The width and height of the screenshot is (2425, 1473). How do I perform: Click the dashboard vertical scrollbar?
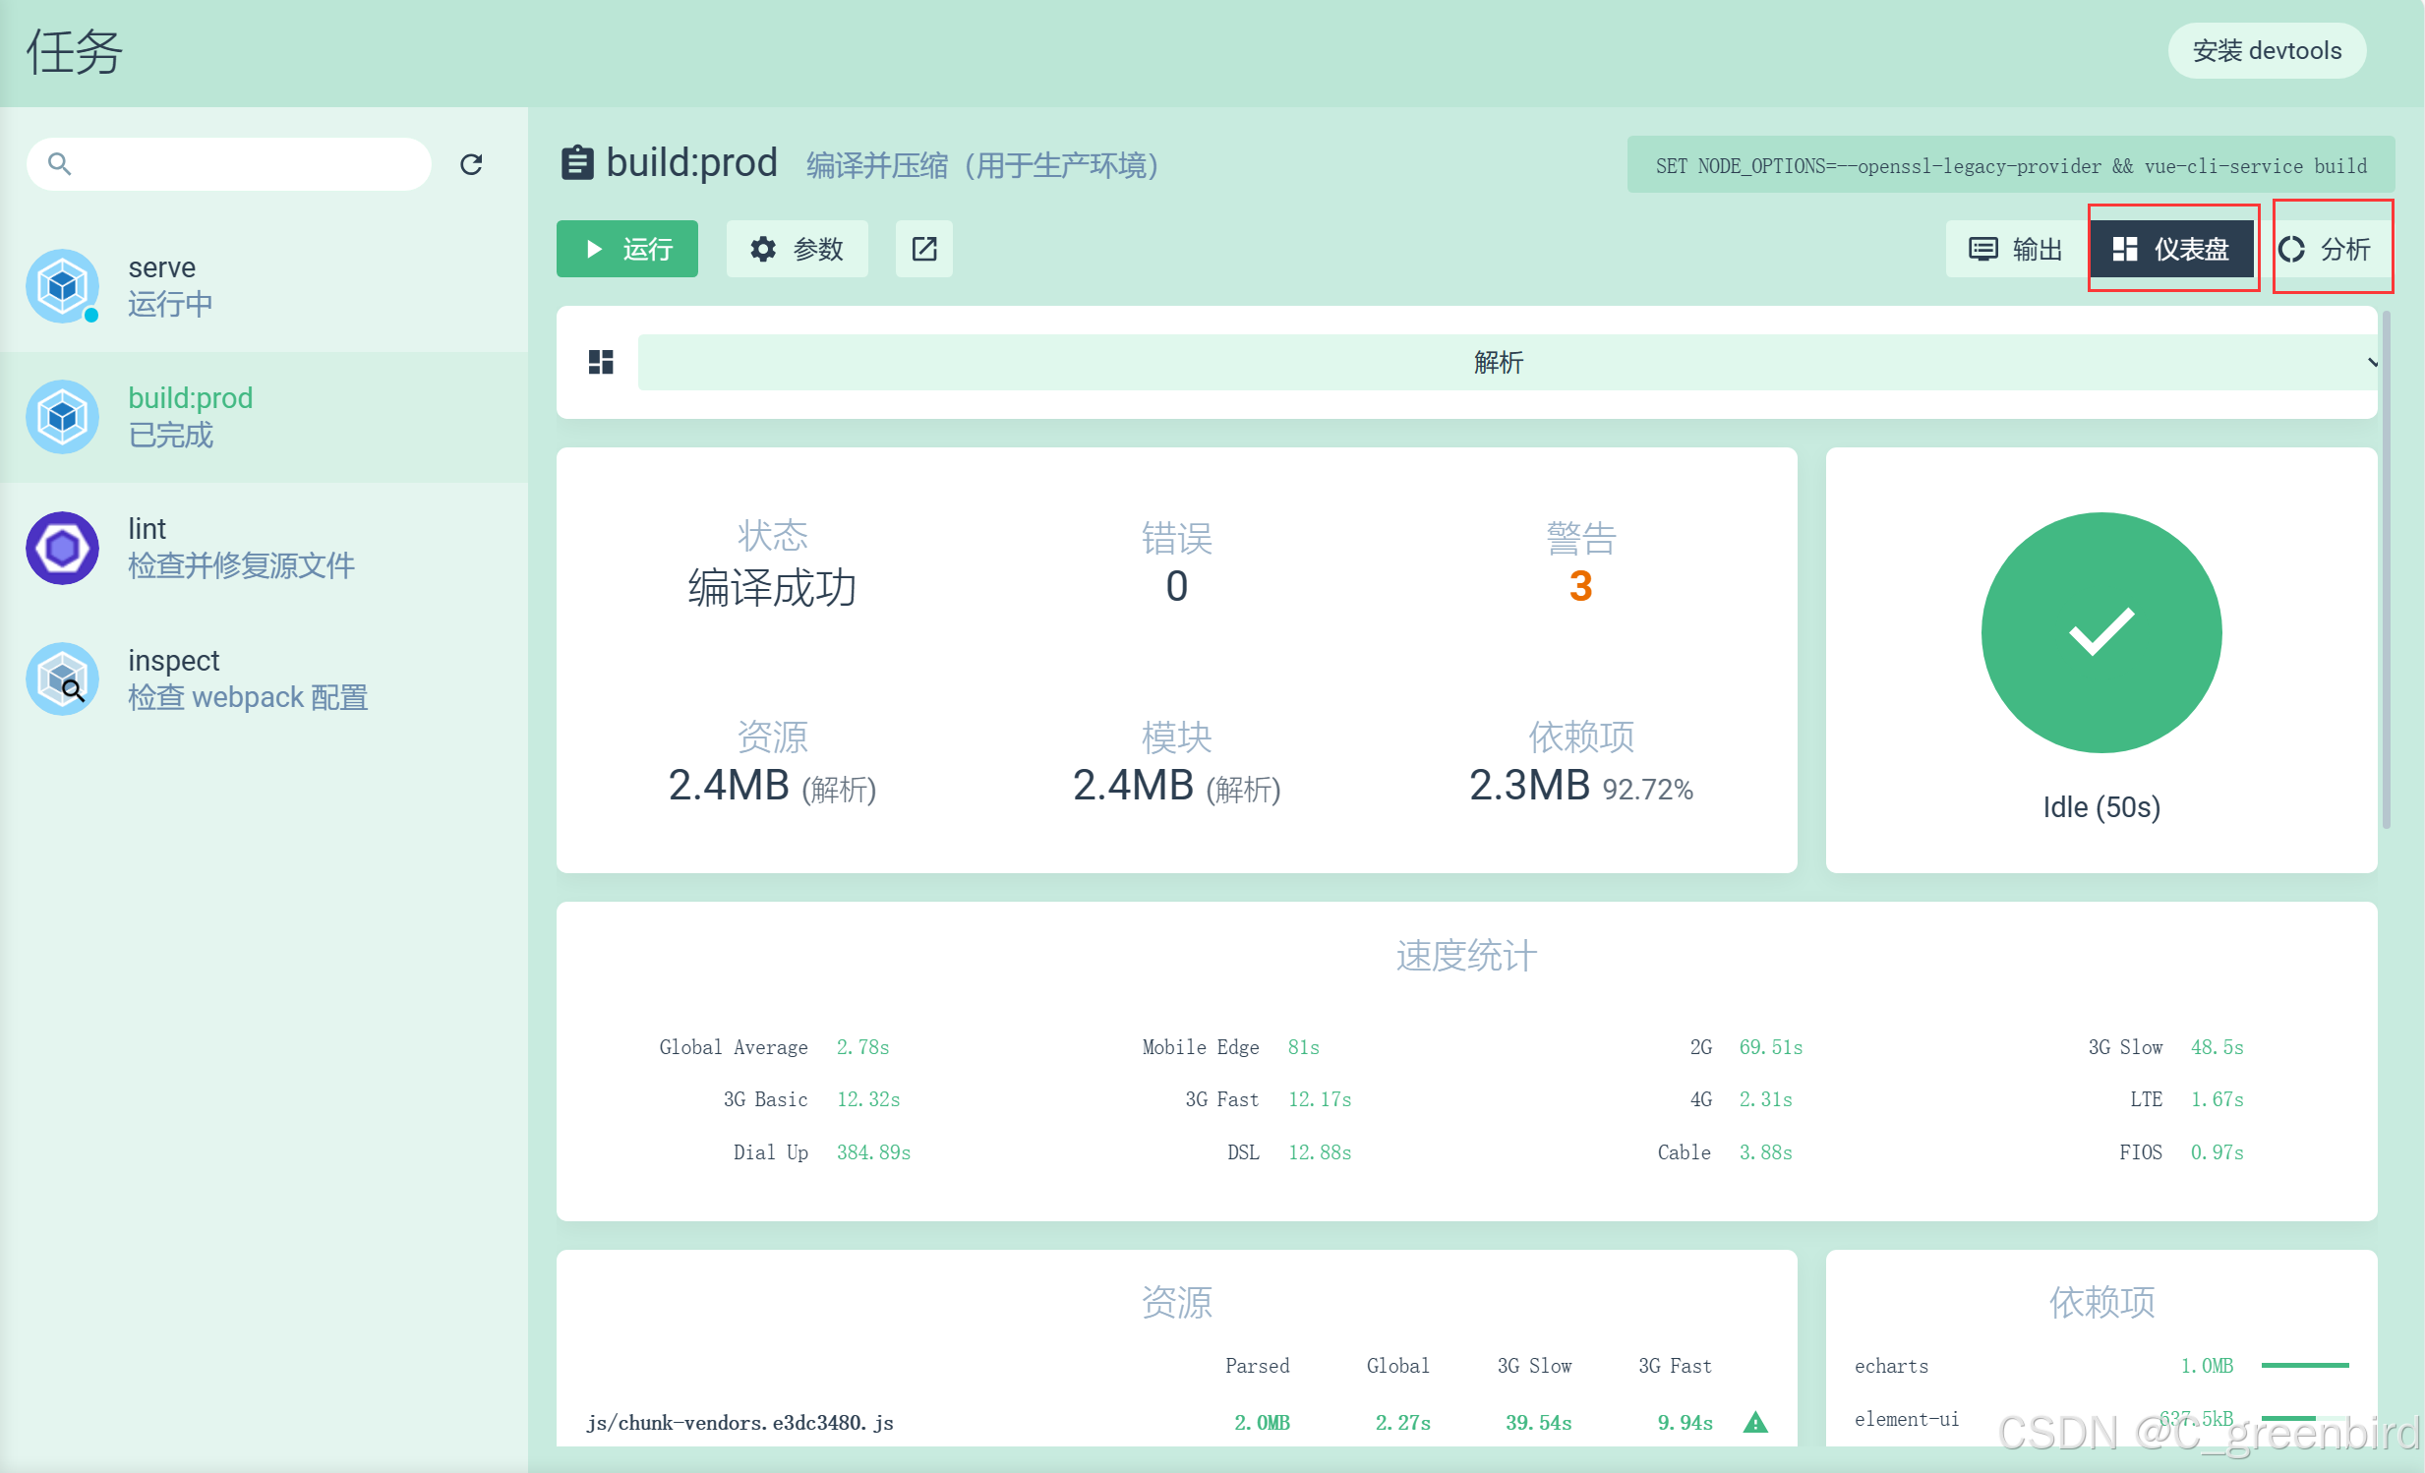click(2386, 570)
